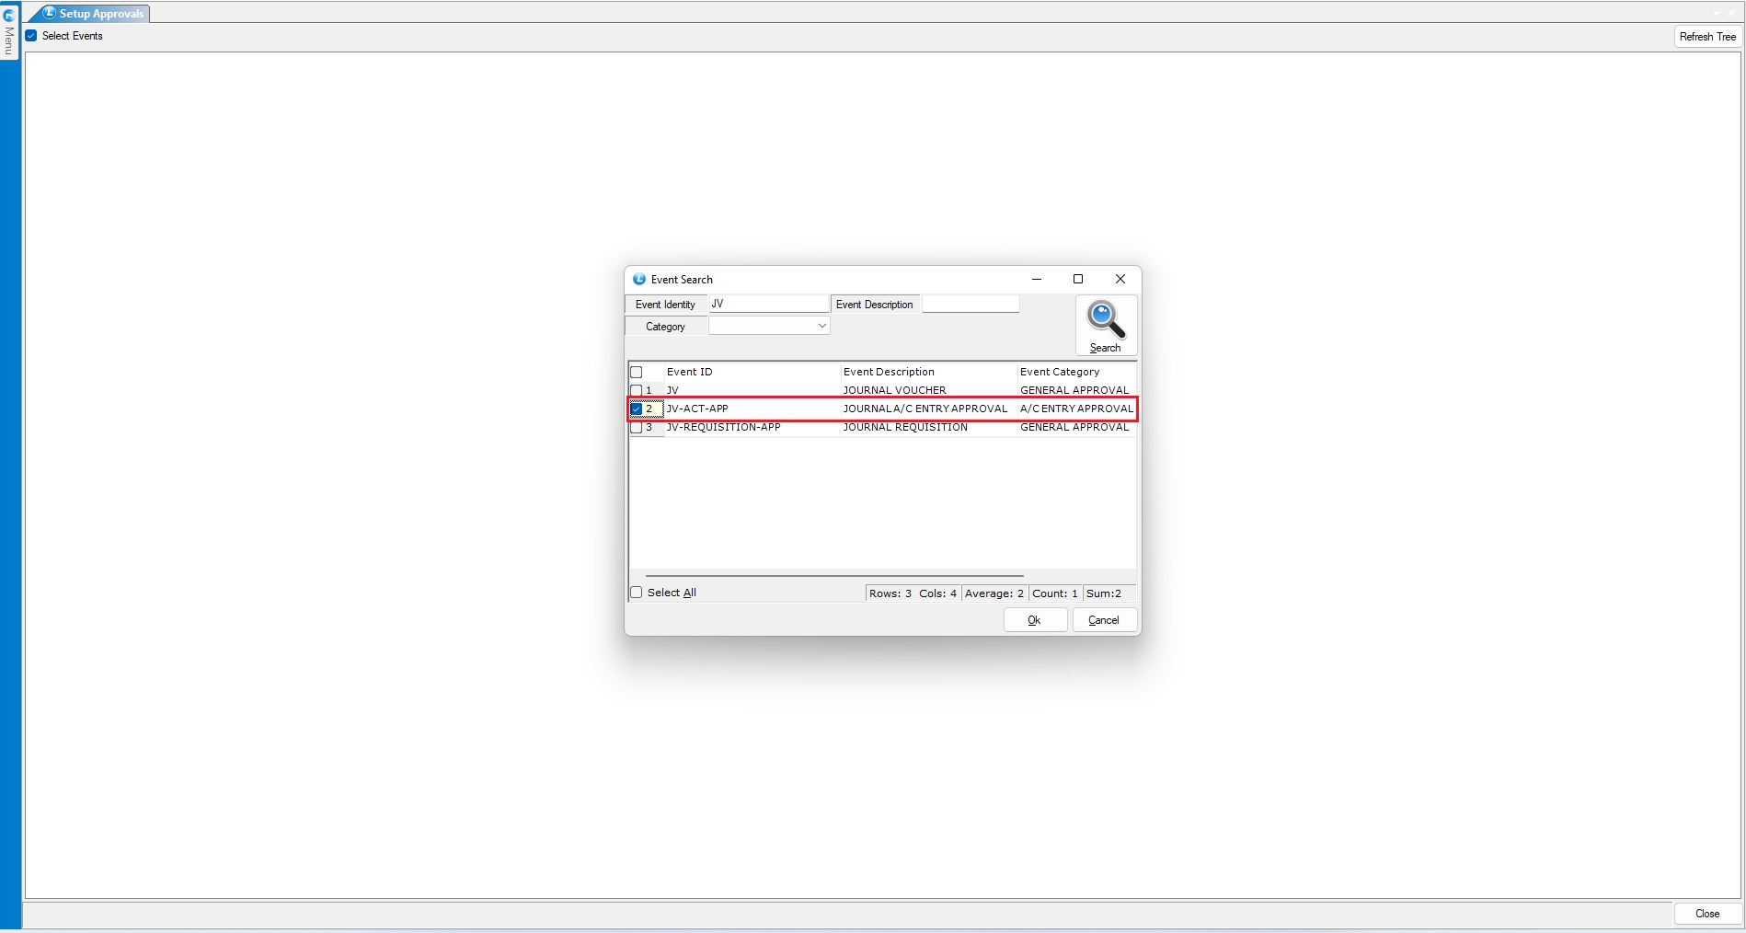Maximize the Event Search dialog
1746x933 pixels.
pyautogui.click(x=1078, y=279)
